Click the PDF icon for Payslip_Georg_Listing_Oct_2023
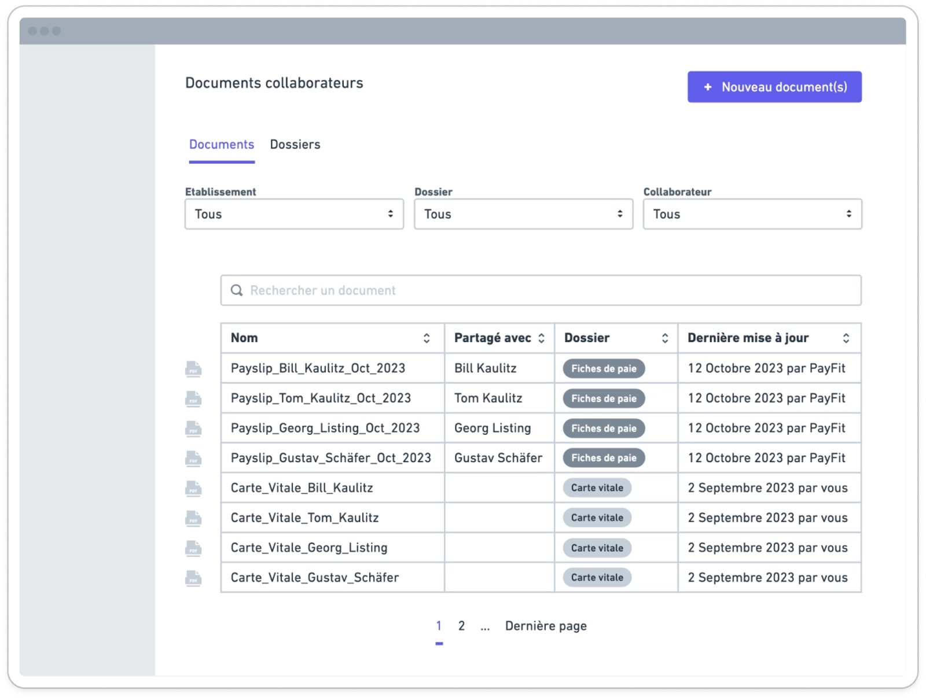Image resolution: width=926 pixels, height=698 pixels. pos(193,429)
